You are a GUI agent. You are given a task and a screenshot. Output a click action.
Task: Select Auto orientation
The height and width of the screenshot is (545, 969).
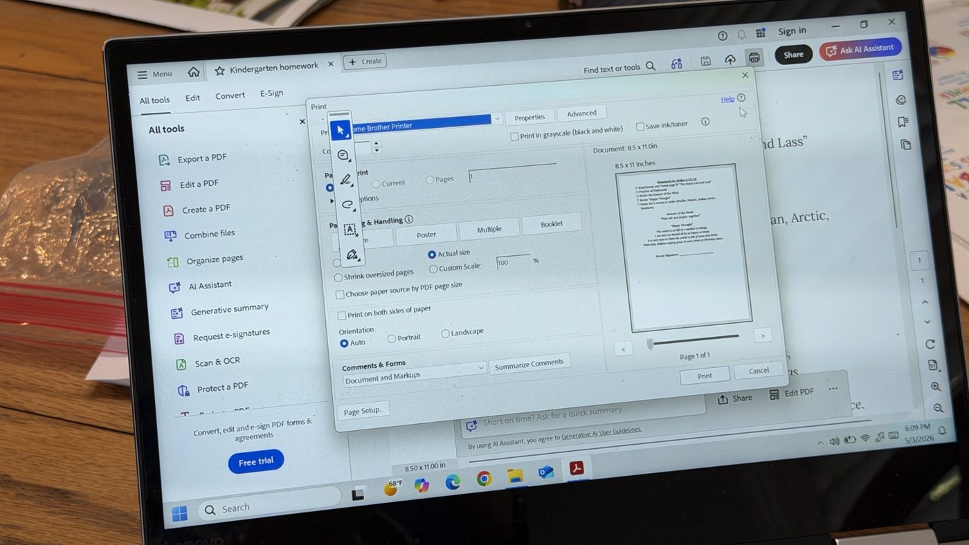click(344, 343)
